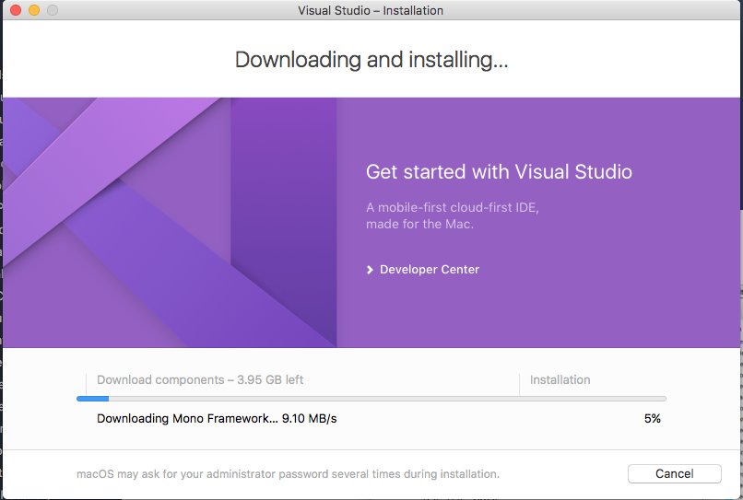Minimize the installer with the yellow button
743x500 pixels.
[x=34, y=10]
